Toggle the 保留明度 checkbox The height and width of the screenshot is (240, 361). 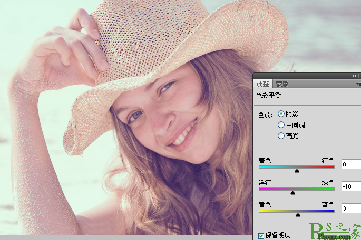click(x=261, y=236)
